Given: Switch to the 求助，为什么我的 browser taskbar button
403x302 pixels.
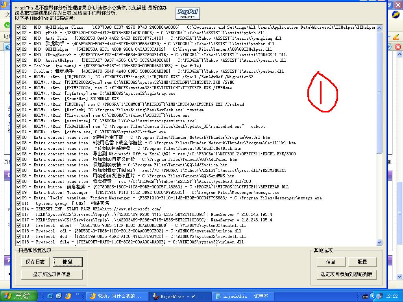Looking at the screenshot, I should click(x=117, y=296).
